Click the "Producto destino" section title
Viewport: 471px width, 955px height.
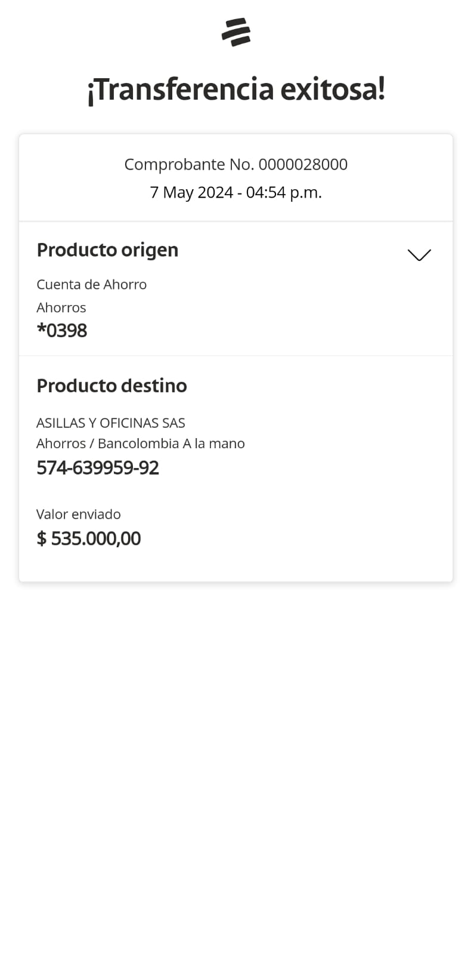[x=111, y=386]
